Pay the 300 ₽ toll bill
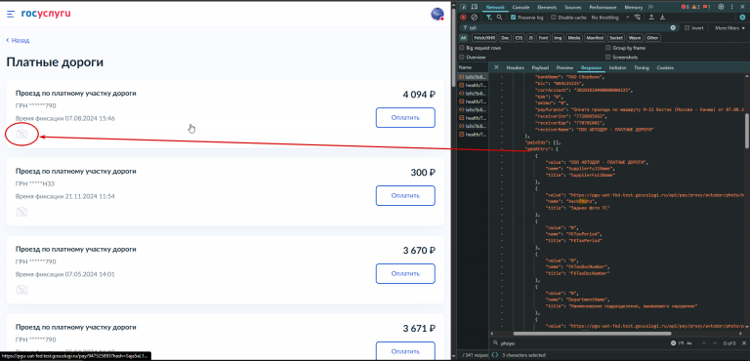This screenshot has width=750, height=361. point(405,195)
